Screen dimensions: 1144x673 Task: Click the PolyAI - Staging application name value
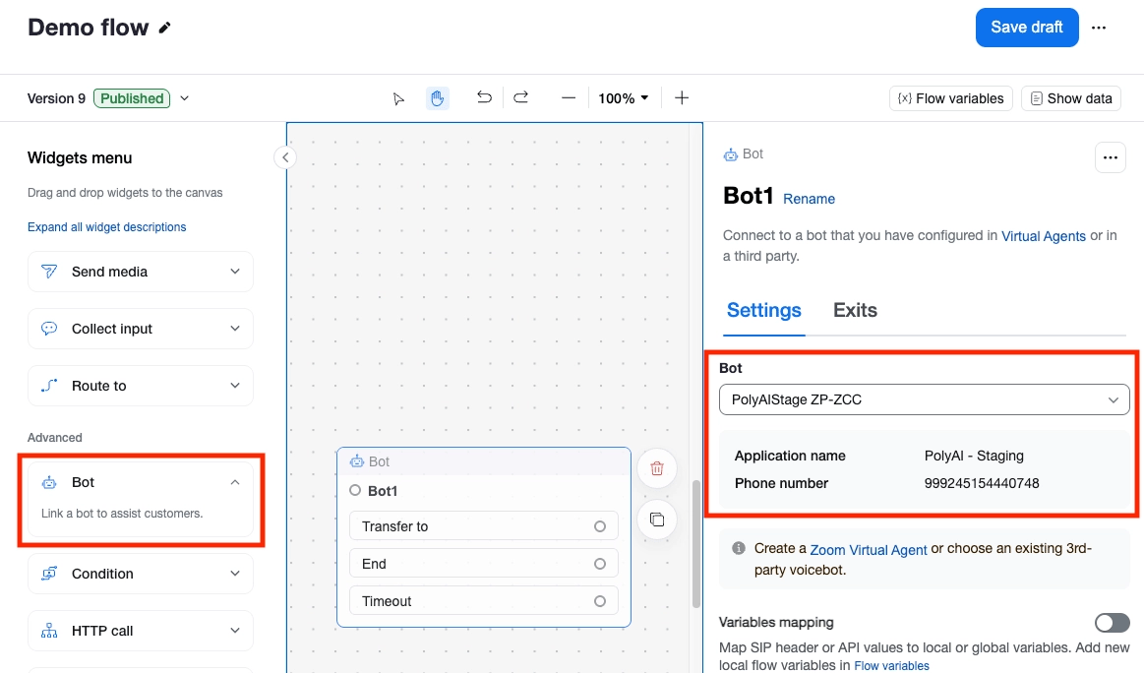(x=974, y=456)
